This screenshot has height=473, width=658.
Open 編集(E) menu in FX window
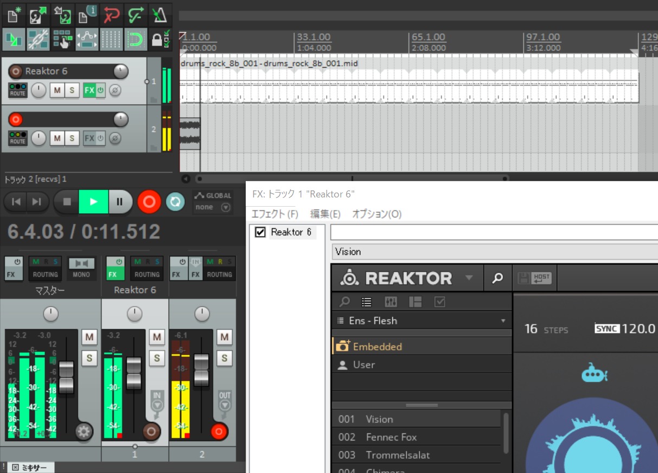(x=325, y=214)
